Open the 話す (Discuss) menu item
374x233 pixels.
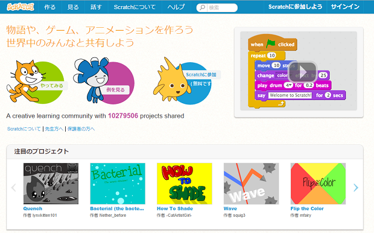96,7
